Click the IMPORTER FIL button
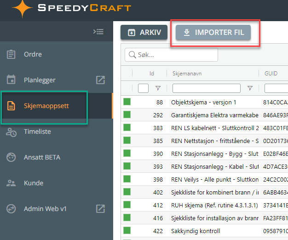The image size is (288, 240). tap(213, 32)
